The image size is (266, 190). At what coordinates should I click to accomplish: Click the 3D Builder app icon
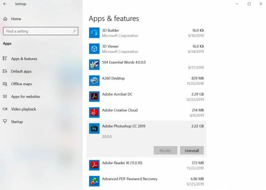94,33
